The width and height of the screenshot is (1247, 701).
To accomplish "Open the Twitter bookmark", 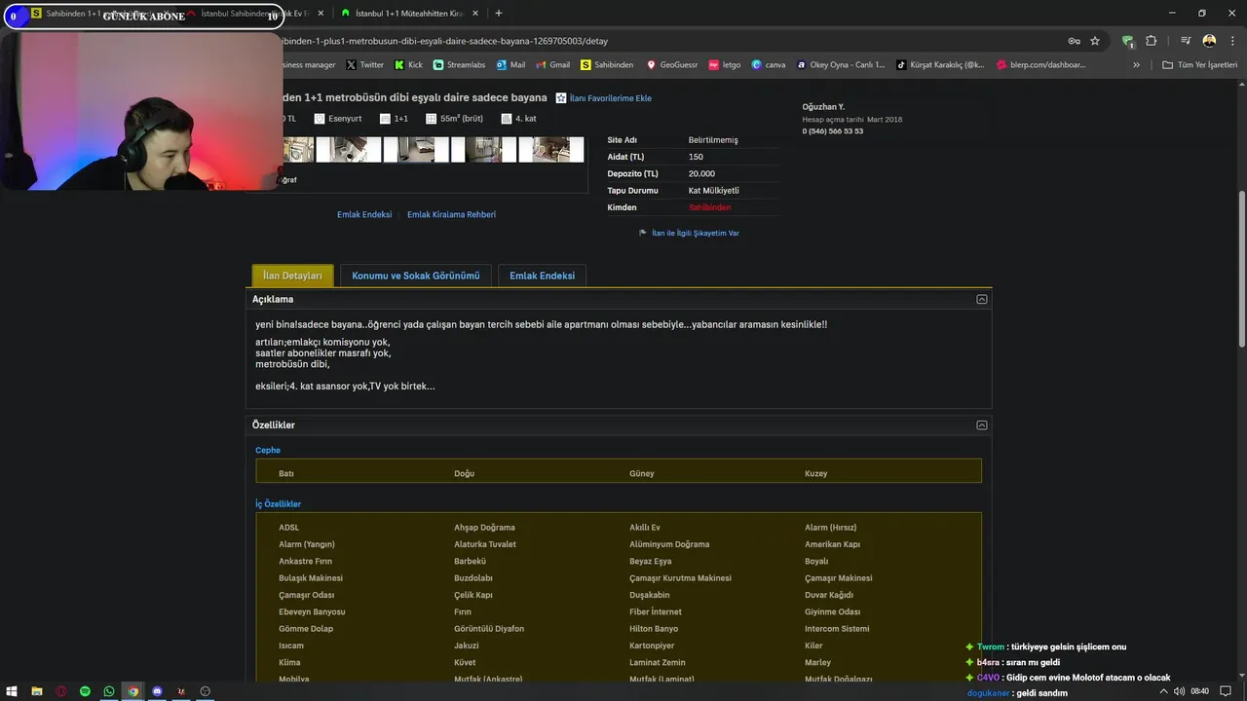I will pos(365,65).
